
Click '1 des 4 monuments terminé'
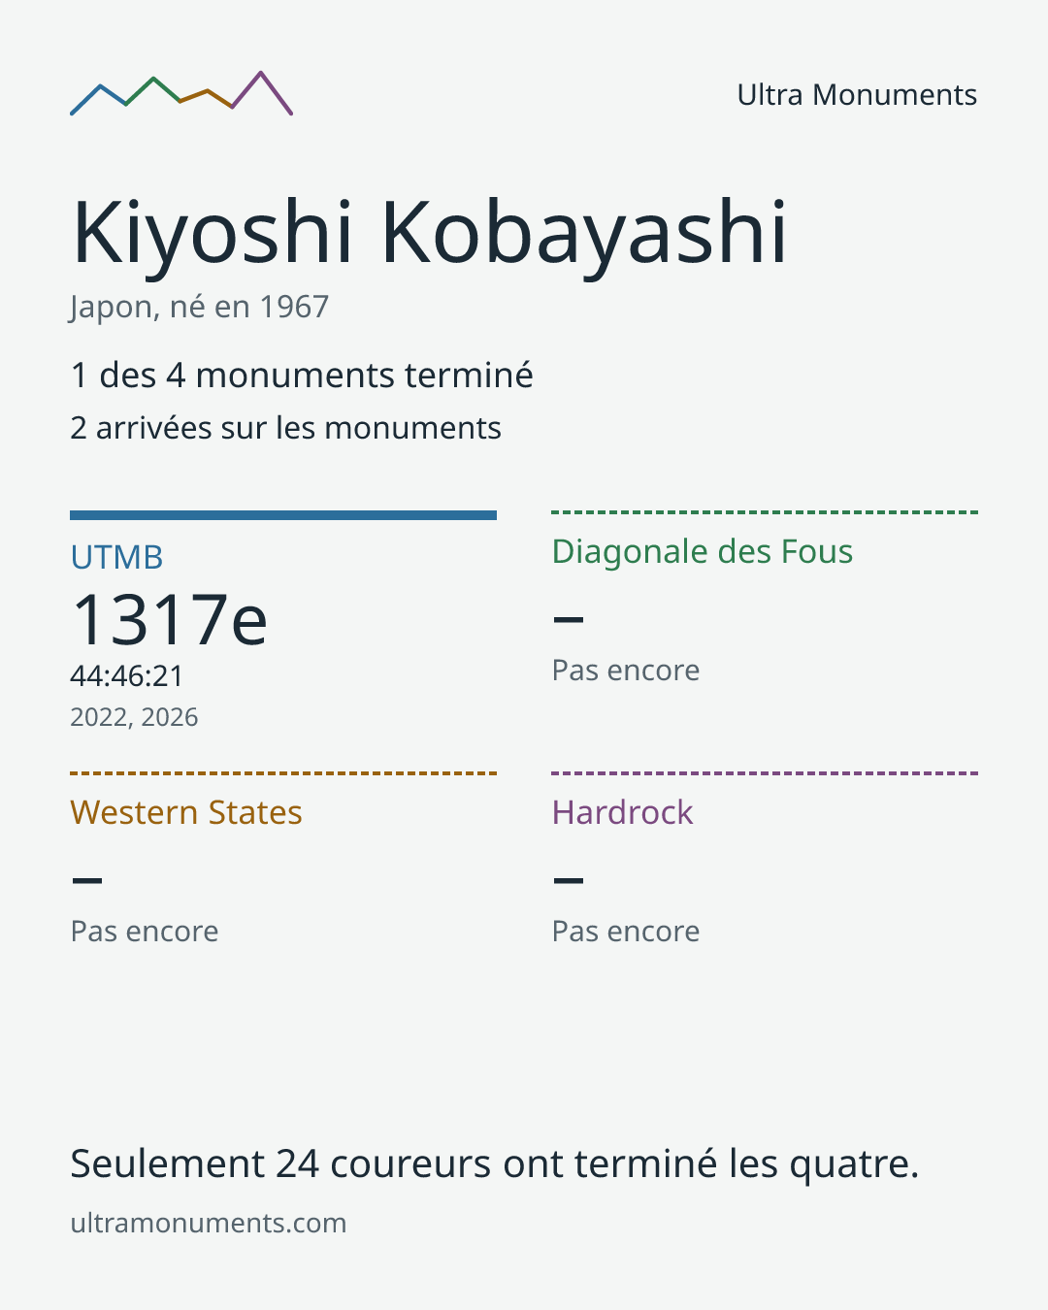click(x=302, y=376)
